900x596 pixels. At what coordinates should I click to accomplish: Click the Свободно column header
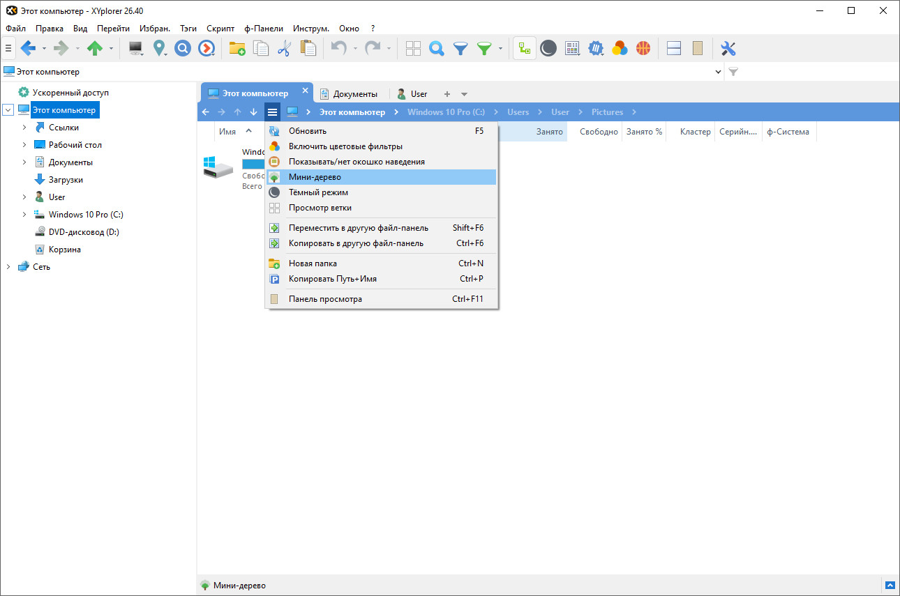(x=599, y=132)
